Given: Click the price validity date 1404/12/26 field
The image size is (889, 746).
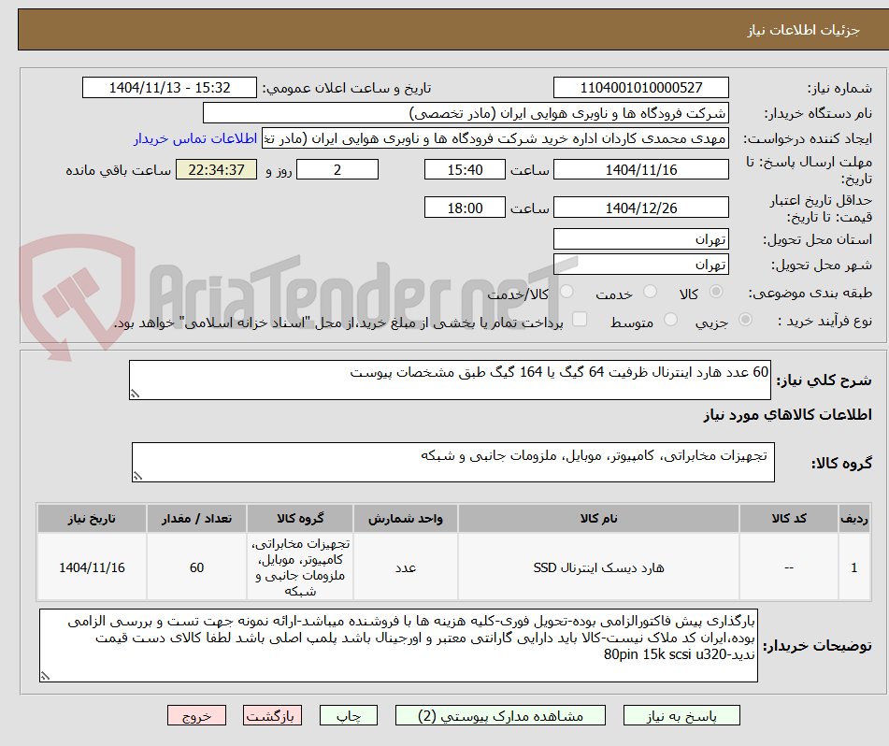Looking at the screenshot, I should pyautogui.click(x=640, y=208).
